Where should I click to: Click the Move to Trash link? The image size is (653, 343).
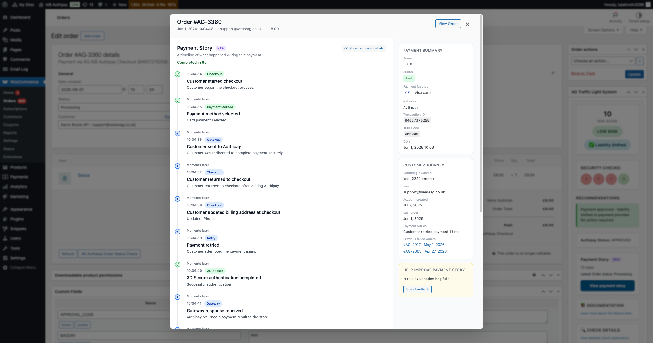pos(583,73)
